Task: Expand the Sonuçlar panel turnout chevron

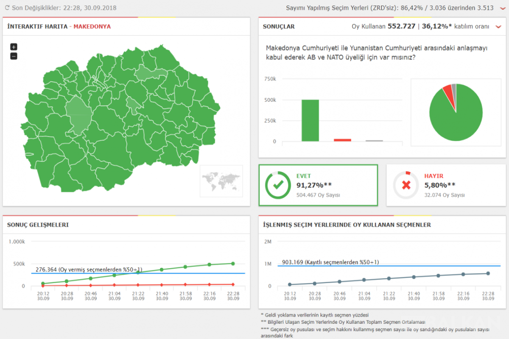Action: click(x=498, y=27)
